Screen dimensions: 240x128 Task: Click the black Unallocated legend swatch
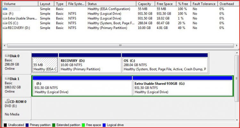(x=5, y=125)
